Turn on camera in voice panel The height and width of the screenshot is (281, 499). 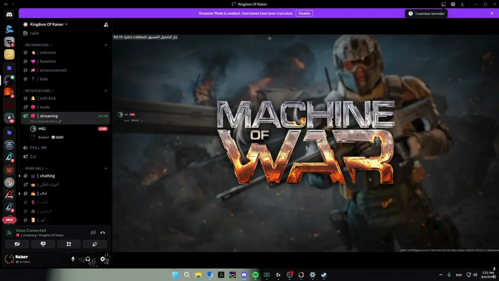pyautogui.click(x=17, y=244)
